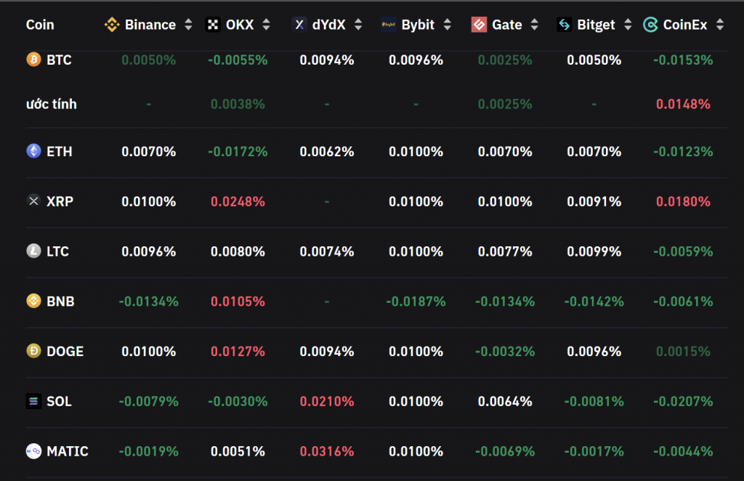
Task: Sort by Bybit column arrows
Action: [x=447, y=25]
